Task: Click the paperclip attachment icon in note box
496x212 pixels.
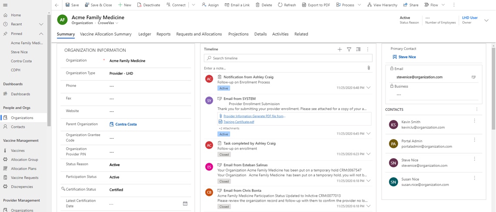Action: click(x=369, y=68)
